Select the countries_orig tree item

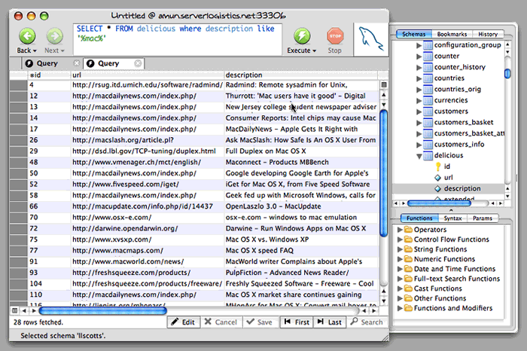(x=458, y=90)
